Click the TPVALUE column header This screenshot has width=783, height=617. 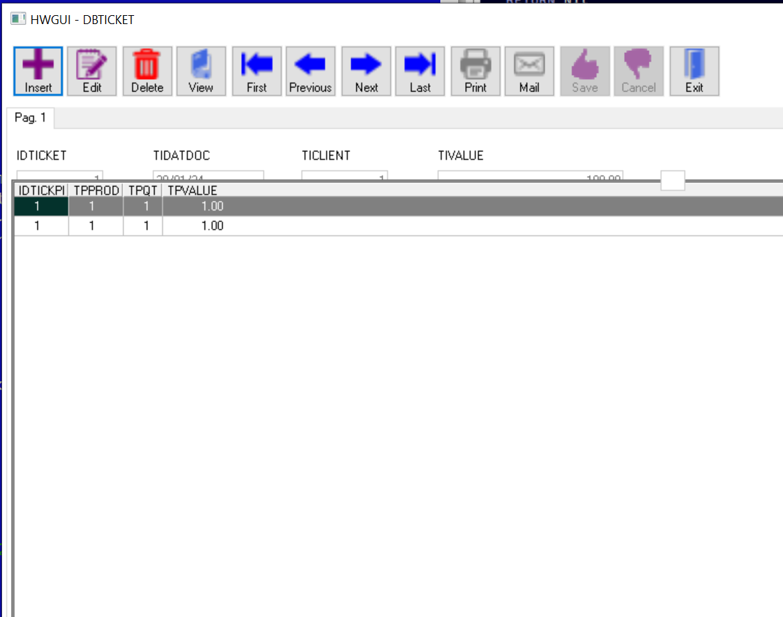pyautogui.click(x=192, y=191)
